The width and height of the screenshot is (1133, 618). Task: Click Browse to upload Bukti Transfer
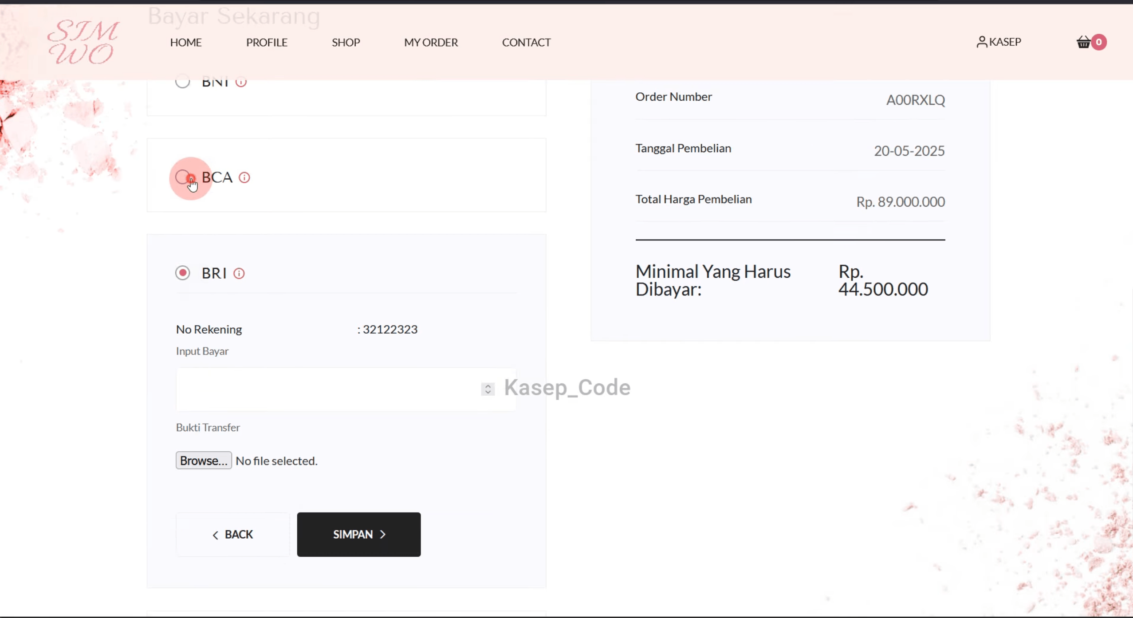204,461
